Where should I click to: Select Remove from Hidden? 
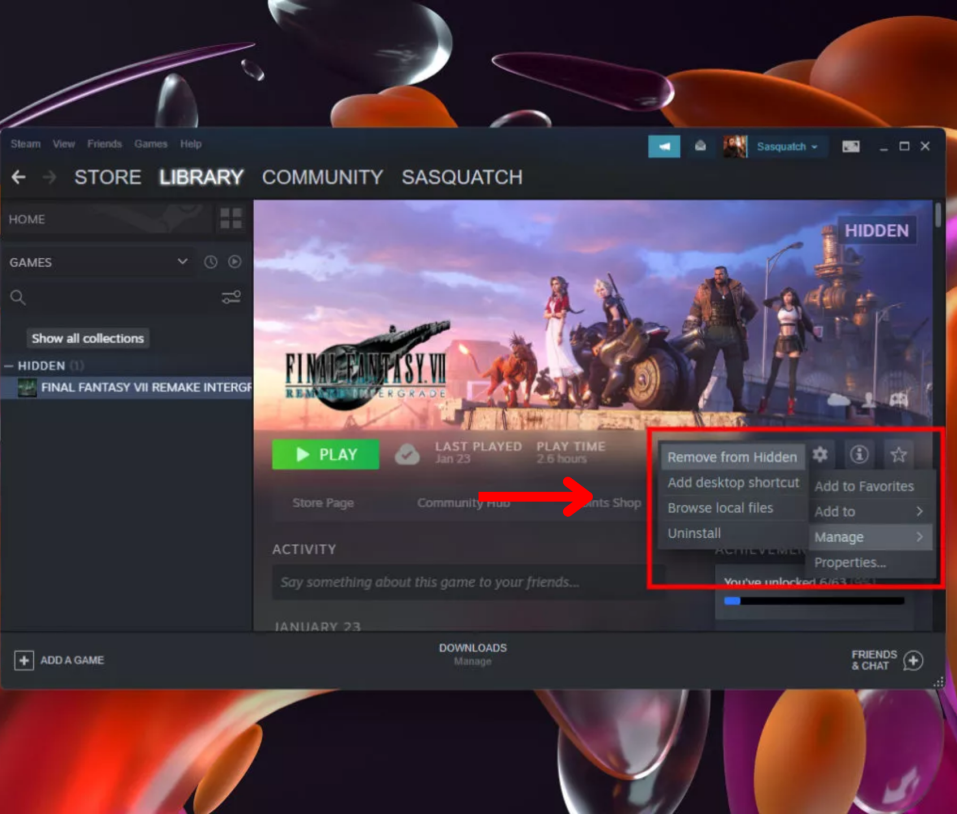(732, 457)
